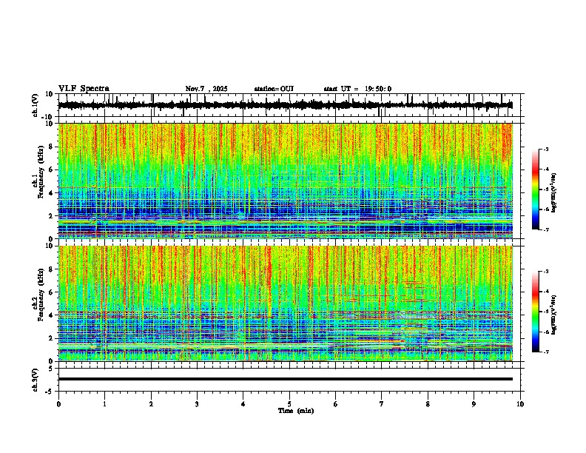Click time axis tick label "6"
Image resolution: width=586 pixels, height=453 pixels.
336,403
